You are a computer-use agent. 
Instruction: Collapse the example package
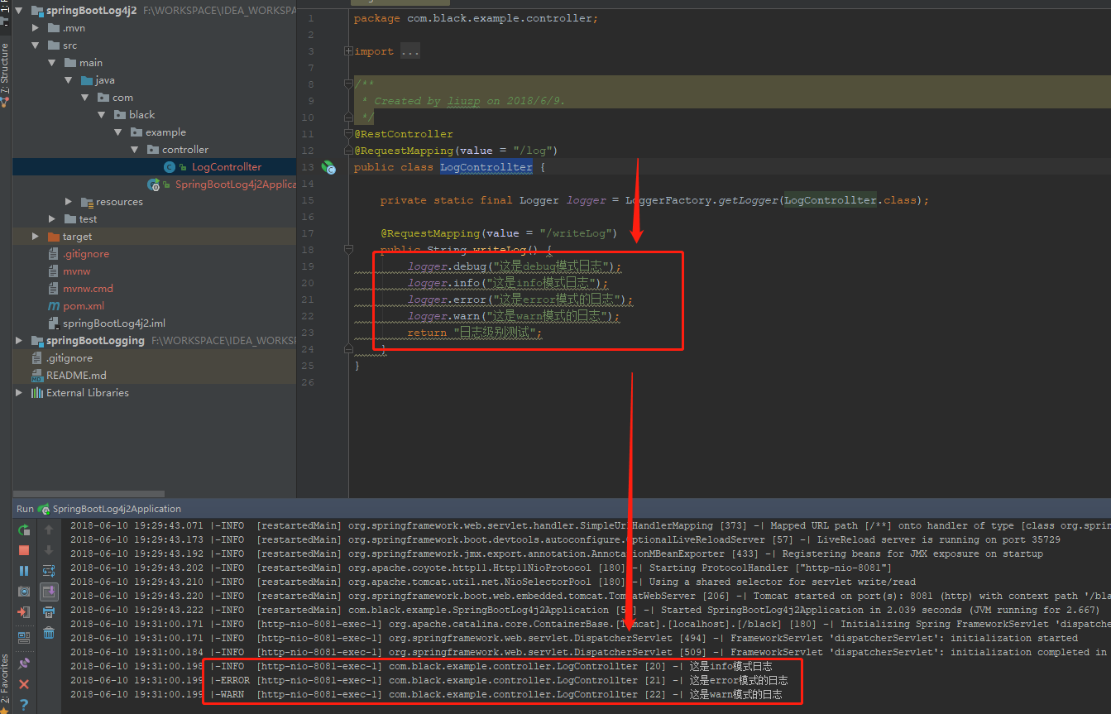click(x=118, y=132)
